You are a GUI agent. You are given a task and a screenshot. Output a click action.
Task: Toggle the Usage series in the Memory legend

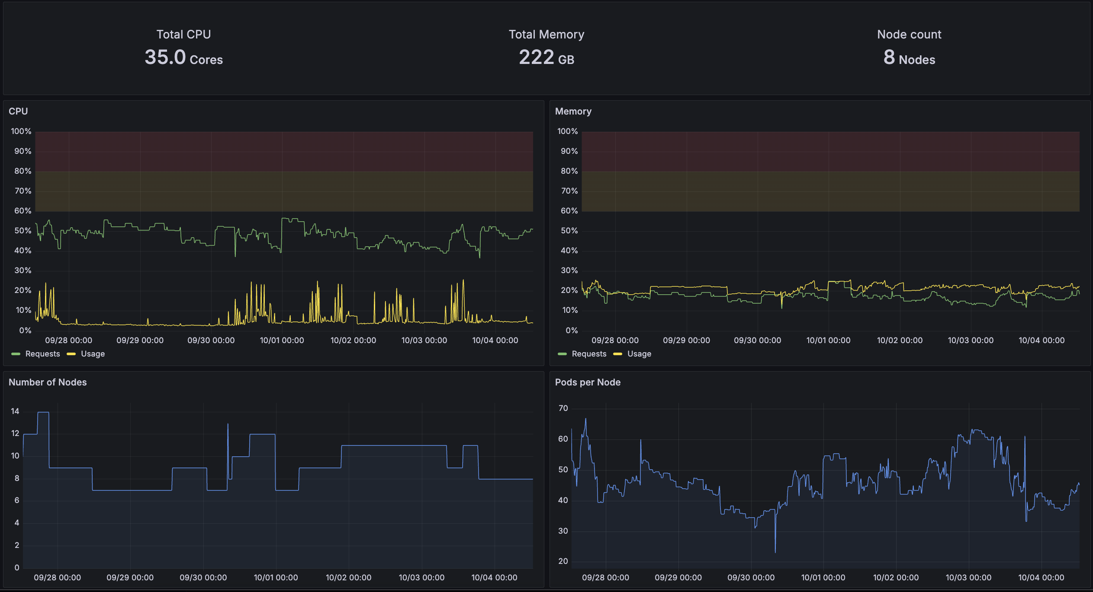point(640,353)
